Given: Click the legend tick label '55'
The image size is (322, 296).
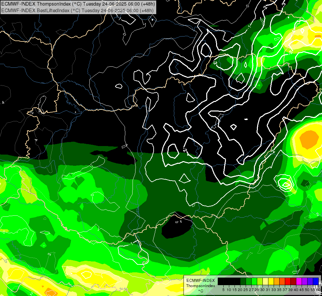Looking at the screenshot, I should [x=313, y=290].
